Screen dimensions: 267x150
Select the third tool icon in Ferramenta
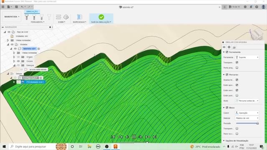[42, 17]
